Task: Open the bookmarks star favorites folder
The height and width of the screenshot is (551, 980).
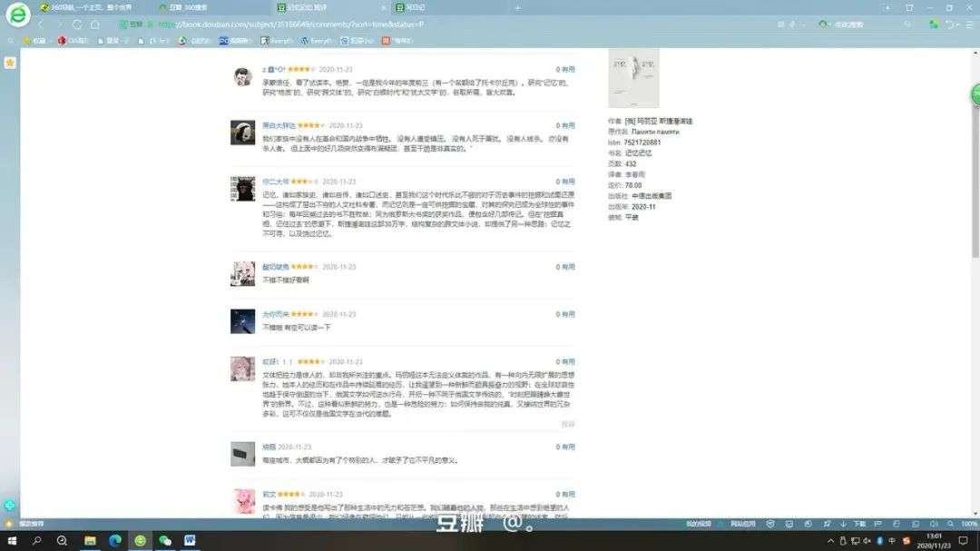Action: 34,41
